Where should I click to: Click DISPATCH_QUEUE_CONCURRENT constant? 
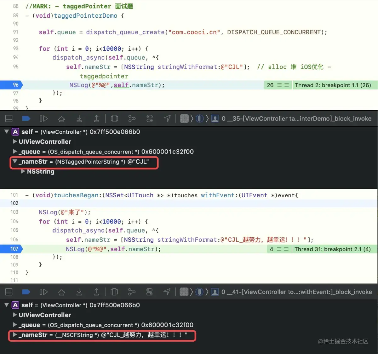point(274,32)
